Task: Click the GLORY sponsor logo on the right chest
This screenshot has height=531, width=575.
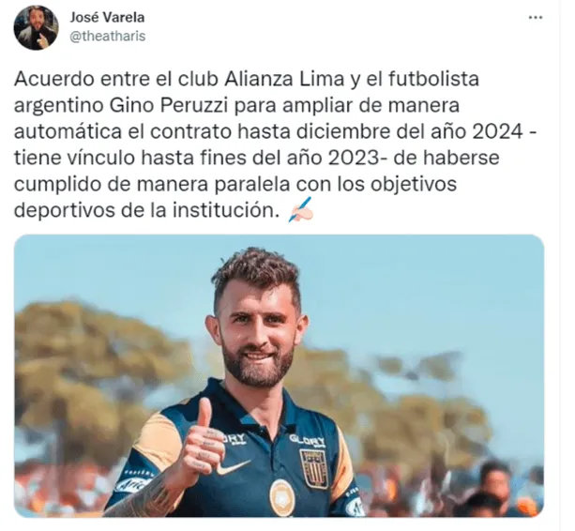Action: pos(308,440)
